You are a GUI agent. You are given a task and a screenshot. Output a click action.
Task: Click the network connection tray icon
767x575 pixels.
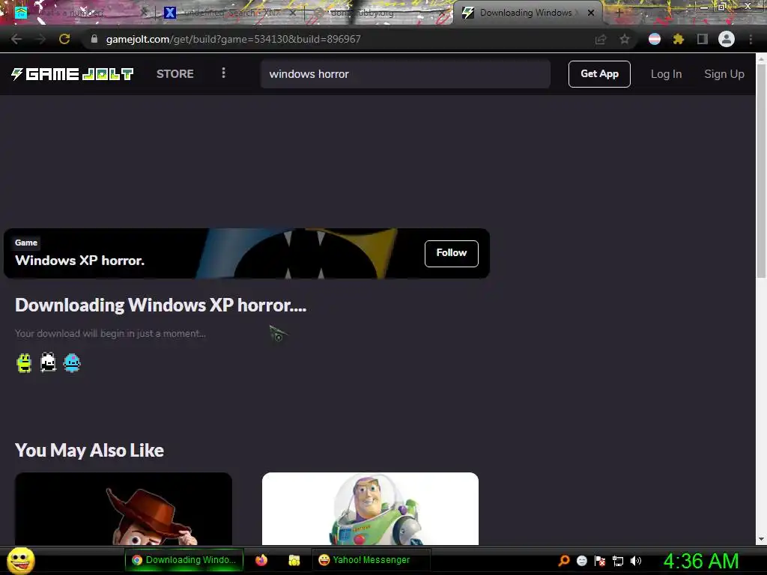[618, 561]
